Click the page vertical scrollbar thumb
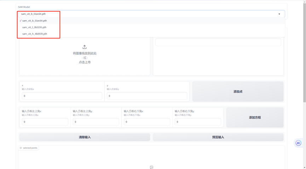Screen dimensions: 306x169 tap(305, 53)
